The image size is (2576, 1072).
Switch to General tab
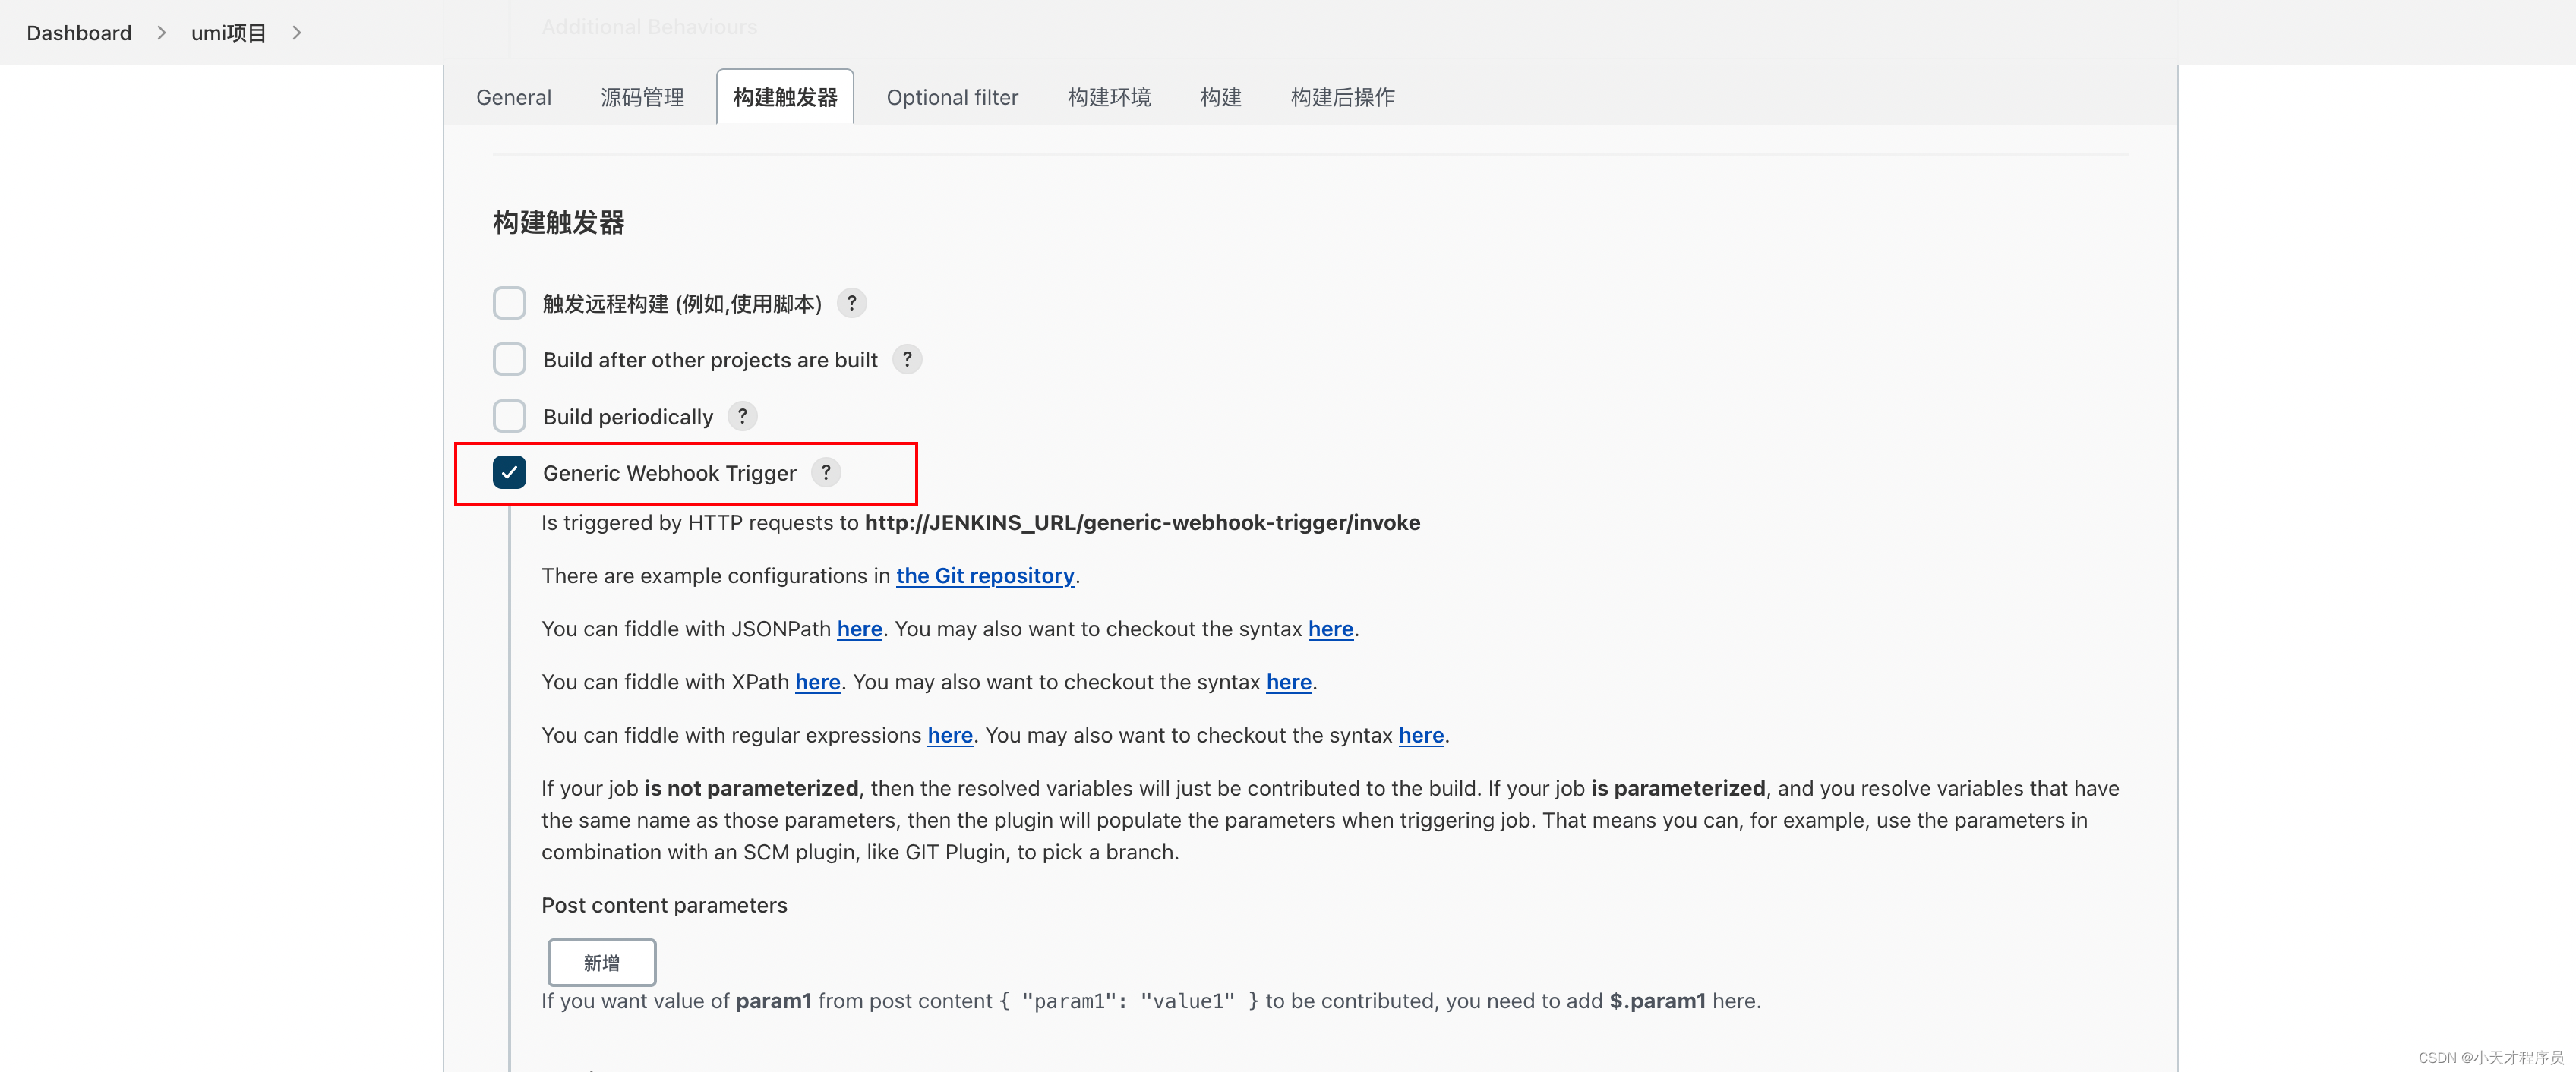513,97
